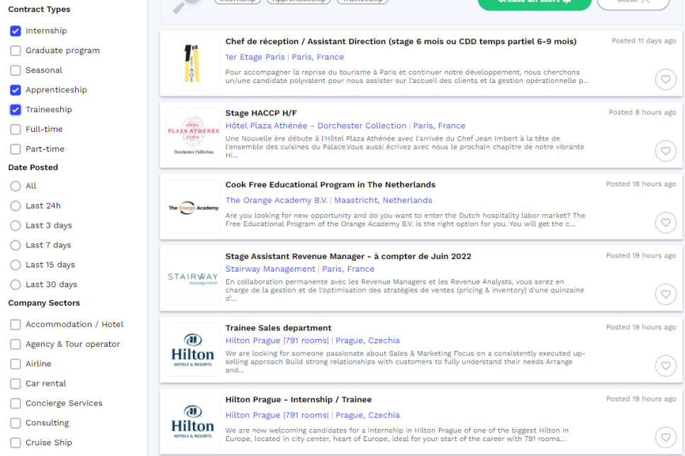Viewport: 685px width, 456px height.
Task: Click the Contract Types heading
Action: 39,9
